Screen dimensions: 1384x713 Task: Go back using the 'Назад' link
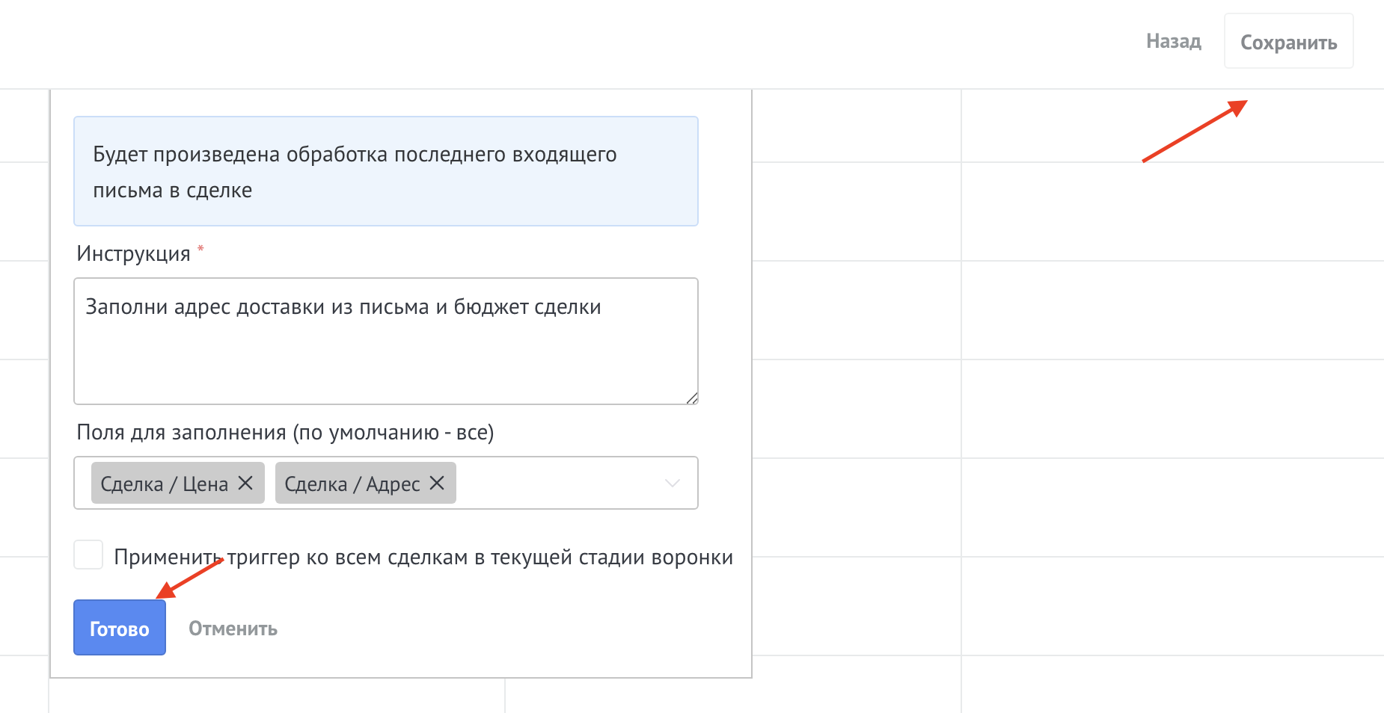1173,41
